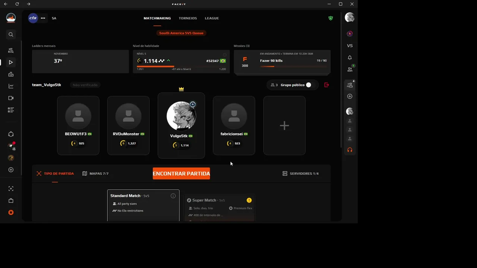
Task: Open the club avatar with red notification dot
Action: (11, 146)
